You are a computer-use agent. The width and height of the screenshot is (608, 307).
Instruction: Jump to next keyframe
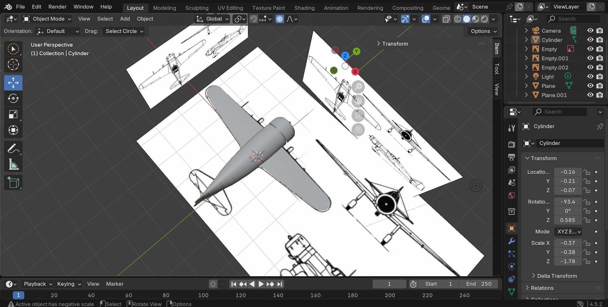click(270, 284)
